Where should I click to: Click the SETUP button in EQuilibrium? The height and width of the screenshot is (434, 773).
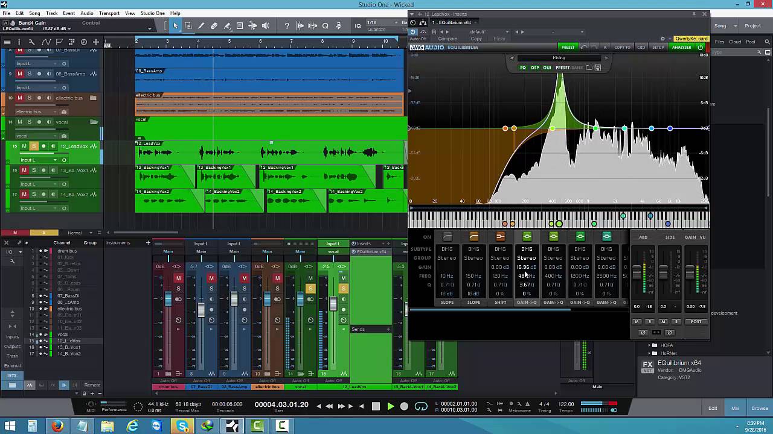point(658,47)
